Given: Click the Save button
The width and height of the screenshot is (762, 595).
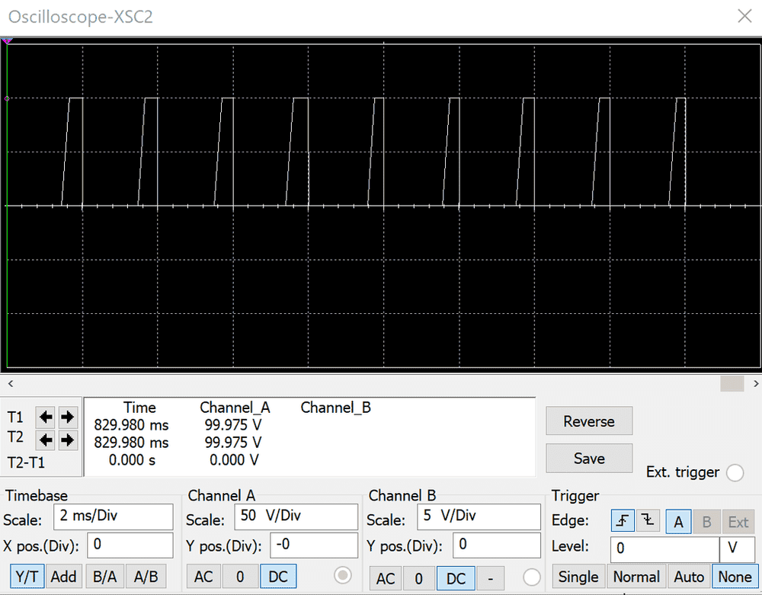Looking at the screenshot, I should tap(589, 459).
